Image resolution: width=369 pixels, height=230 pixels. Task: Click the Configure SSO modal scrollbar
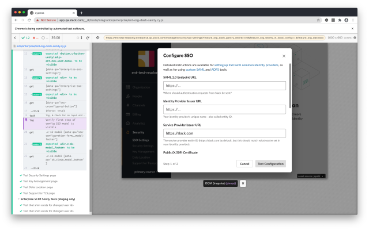click(x=290, y=86)
